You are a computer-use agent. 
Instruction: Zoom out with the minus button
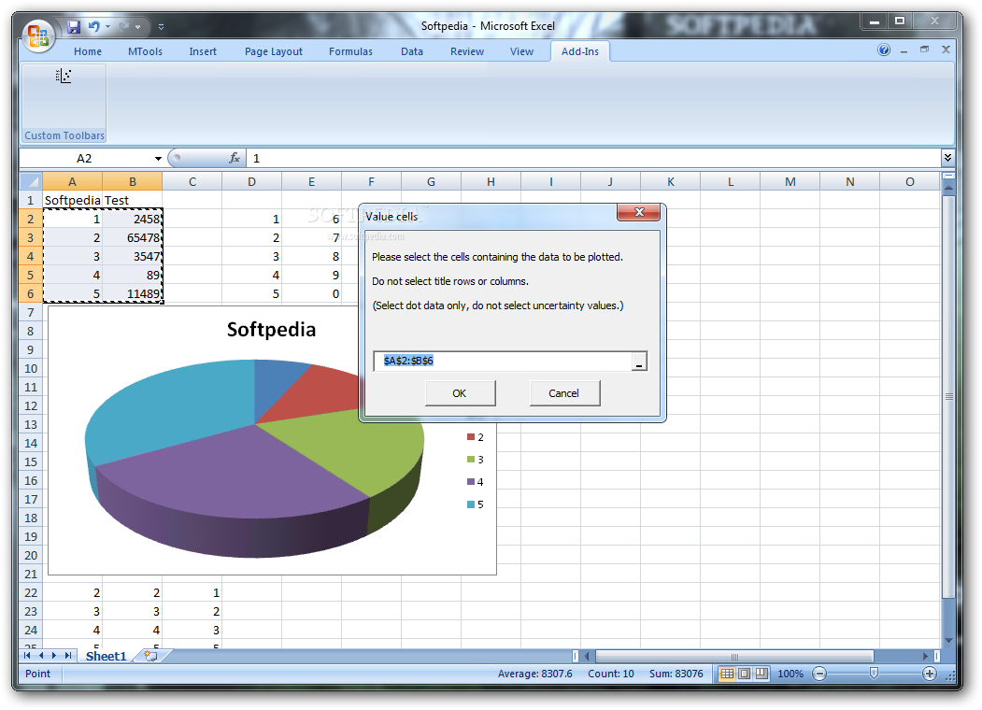point(819,674)
